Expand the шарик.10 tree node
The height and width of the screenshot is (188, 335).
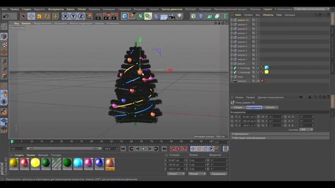point(231,20)
